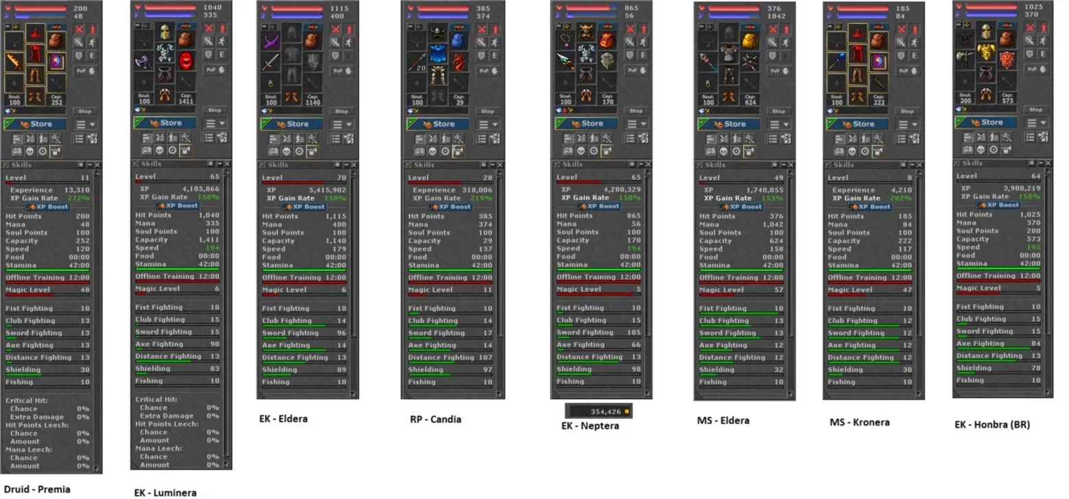Open the hamburger dropdown beside Store in EK - Luminera
The image size is (1069, 499).
(214, 123)
